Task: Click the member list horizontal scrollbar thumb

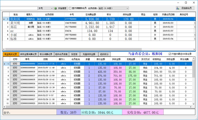Action: [x=73, y=49]
